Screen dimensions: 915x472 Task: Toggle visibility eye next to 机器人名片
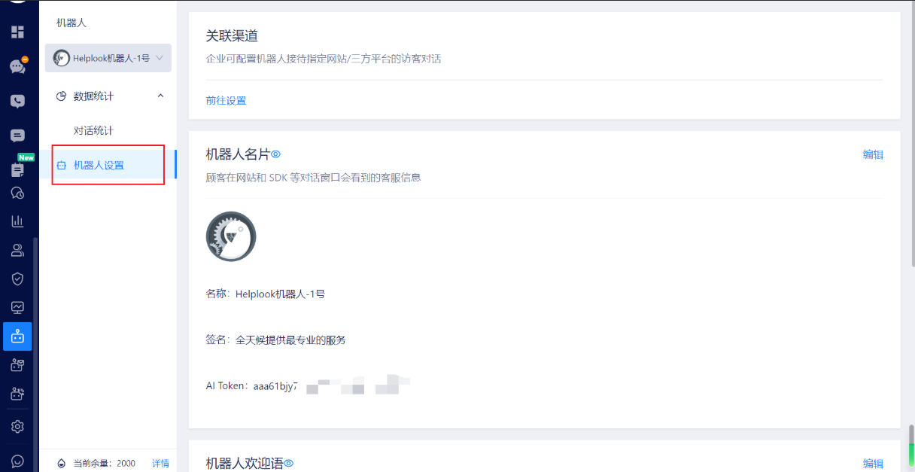tap(276, 154)
